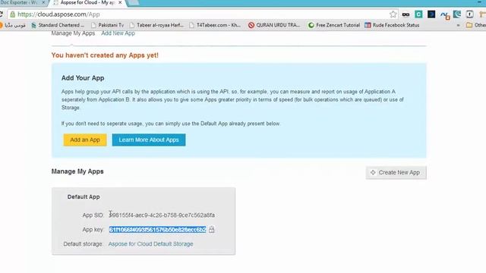Click Learn More About Apps button
486x273 pixels.
[149, 140]
